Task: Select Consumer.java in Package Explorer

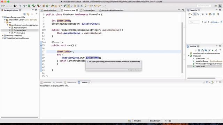Action: 20,30
